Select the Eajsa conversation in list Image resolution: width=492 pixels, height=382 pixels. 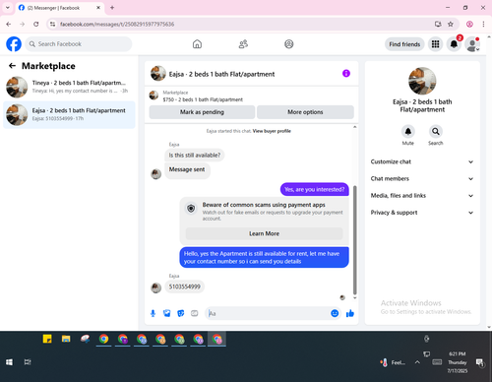69,115
